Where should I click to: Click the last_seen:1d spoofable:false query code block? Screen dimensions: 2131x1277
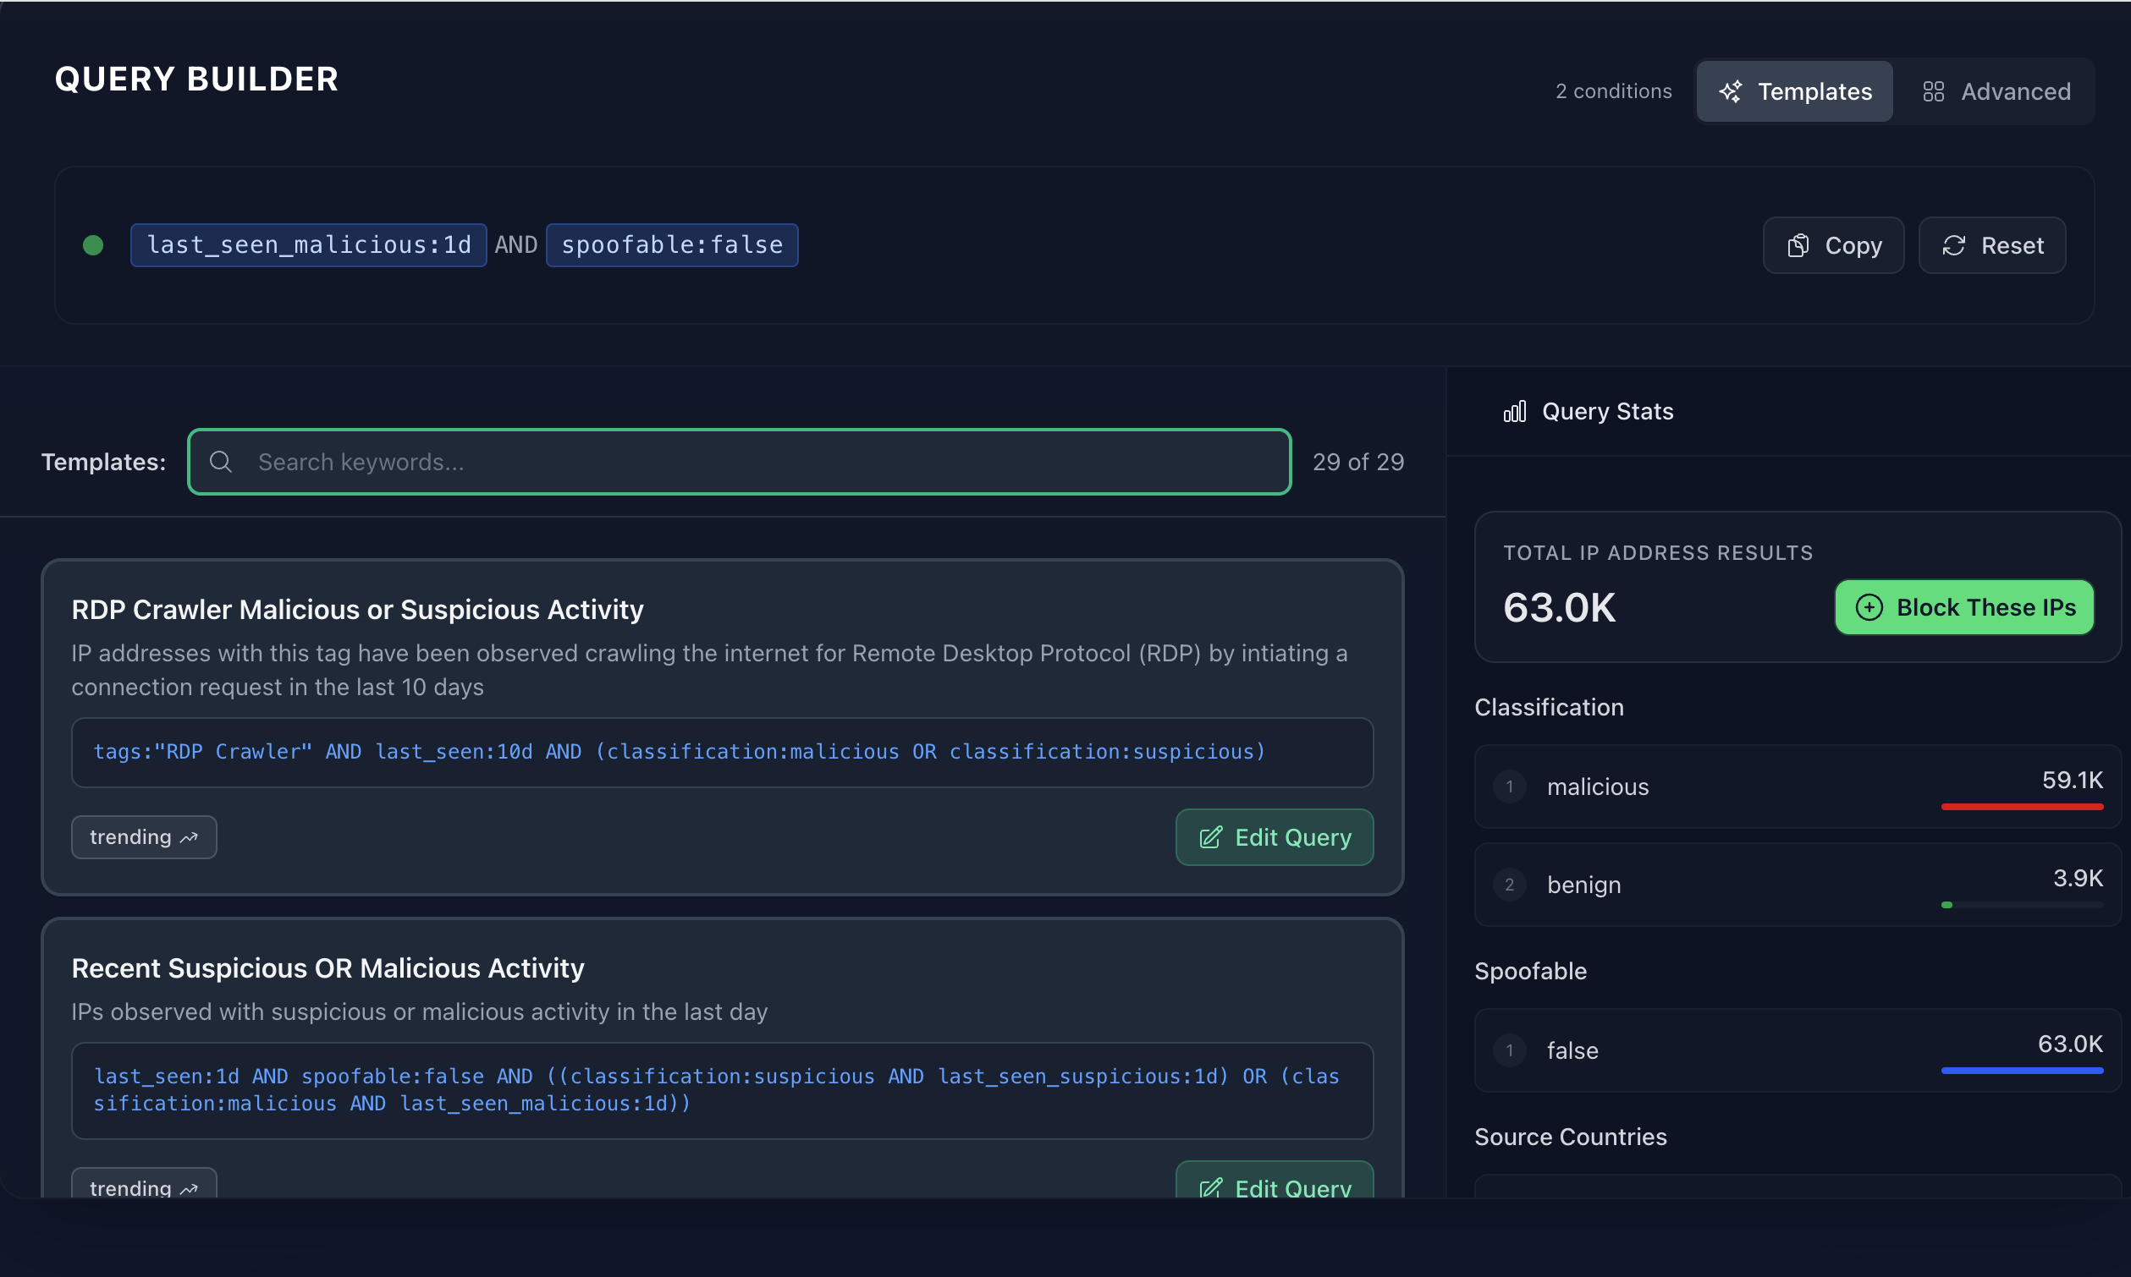coord(723,1090)
